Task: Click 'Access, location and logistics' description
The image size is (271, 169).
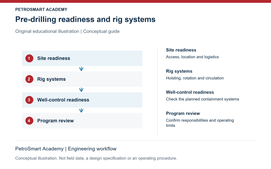Action: coord(192,57)
